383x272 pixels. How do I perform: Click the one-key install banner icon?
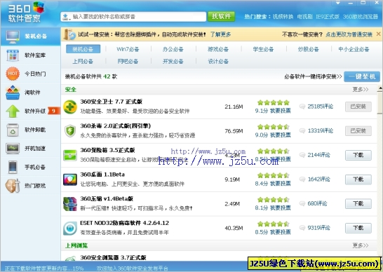click(x=69, y=34)
